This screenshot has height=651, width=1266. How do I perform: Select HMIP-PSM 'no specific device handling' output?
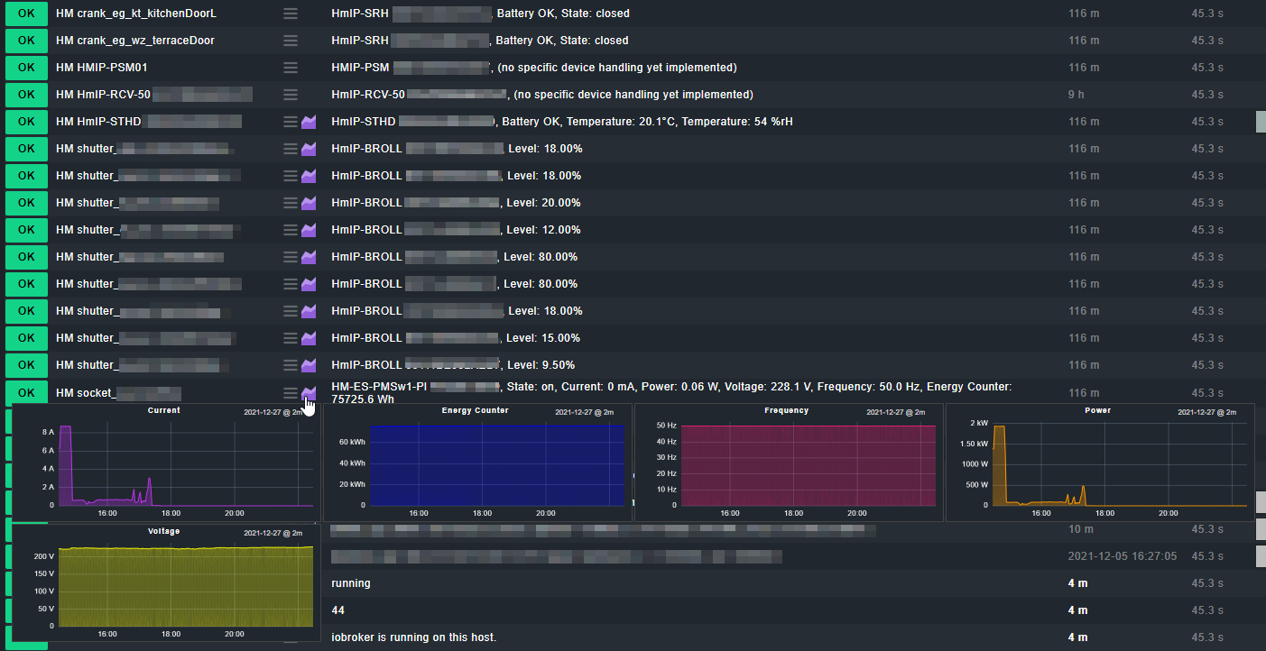(x=617, y=68)
